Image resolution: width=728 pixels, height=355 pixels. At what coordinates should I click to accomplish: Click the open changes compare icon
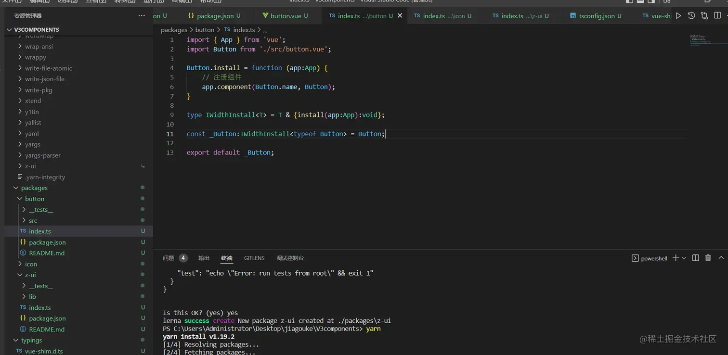pyautogui.click(x=704, y=16)
